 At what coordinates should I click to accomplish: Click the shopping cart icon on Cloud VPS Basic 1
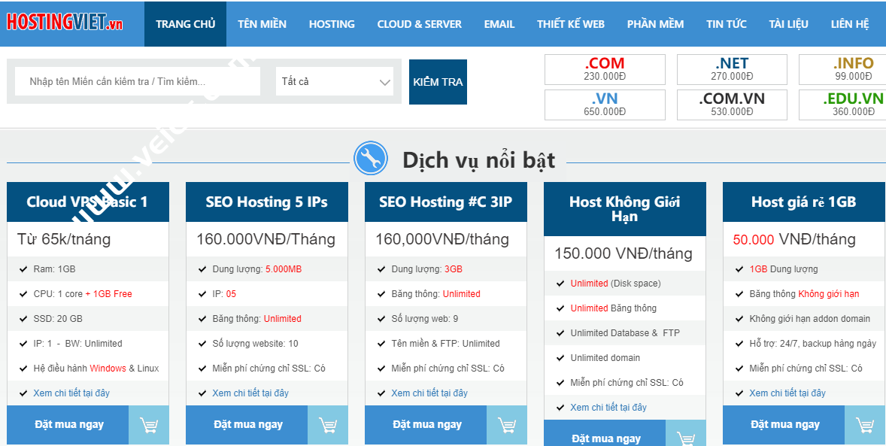(148, 425)
